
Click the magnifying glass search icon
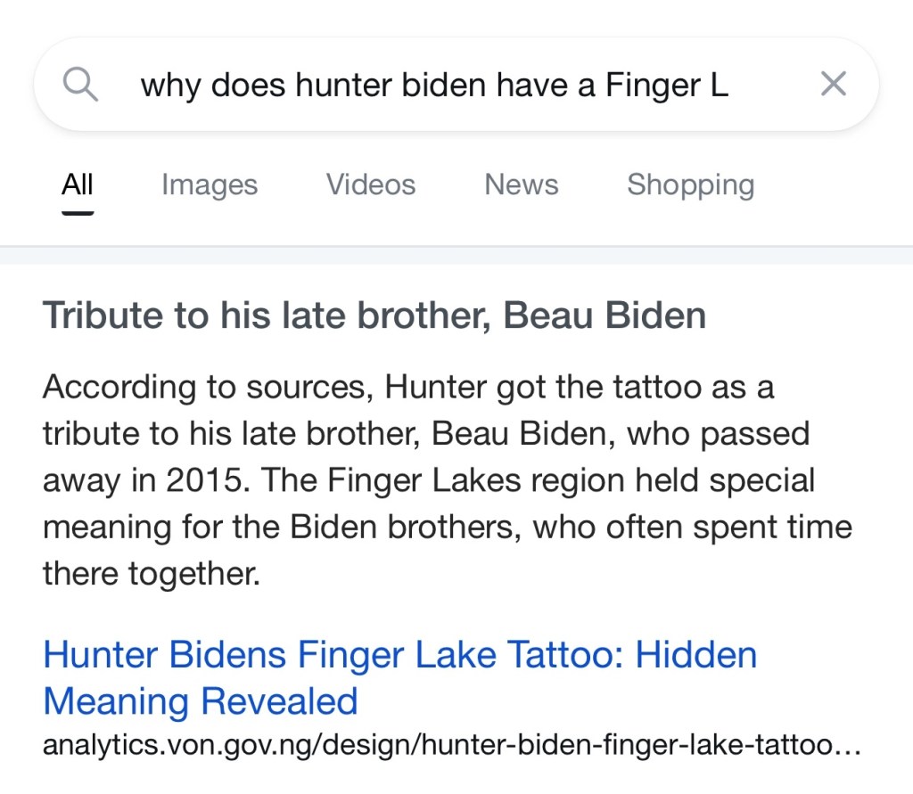point(81,86)
